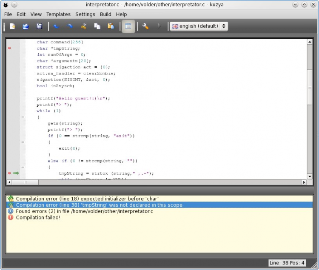The width and height of the screenshot is (319, 270).
Task: Save the file using the floppy icon
Action: click(39, 26)
